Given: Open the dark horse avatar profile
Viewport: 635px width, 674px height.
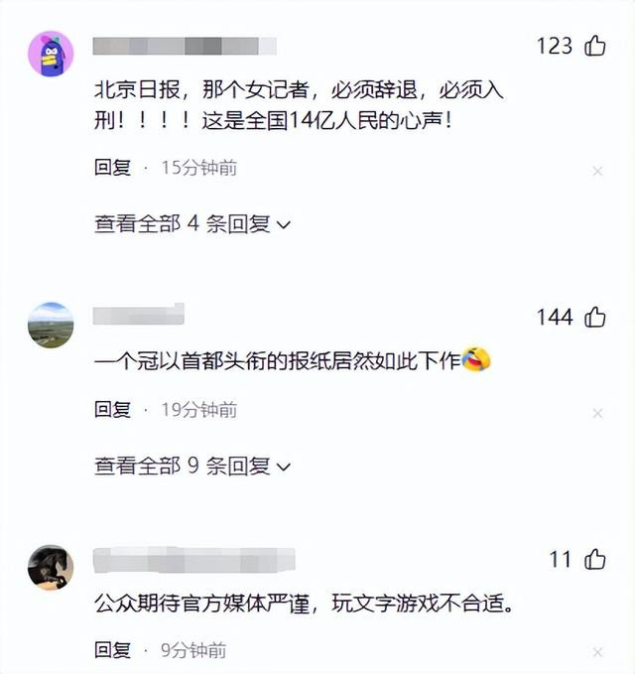Looking at the screenshot, I should pyautogui.click(x=51, y=567).
